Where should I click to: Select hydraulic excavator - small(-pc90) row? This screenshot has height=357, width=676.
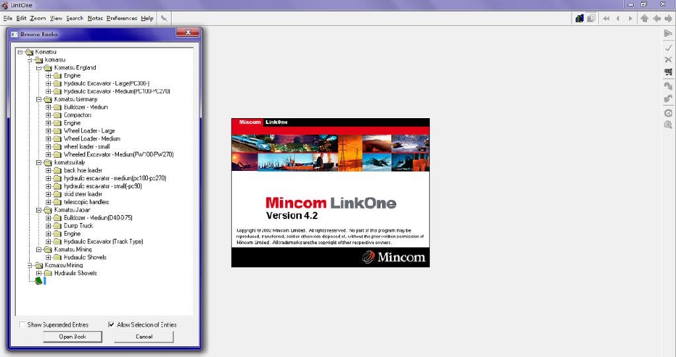[102, 186]
